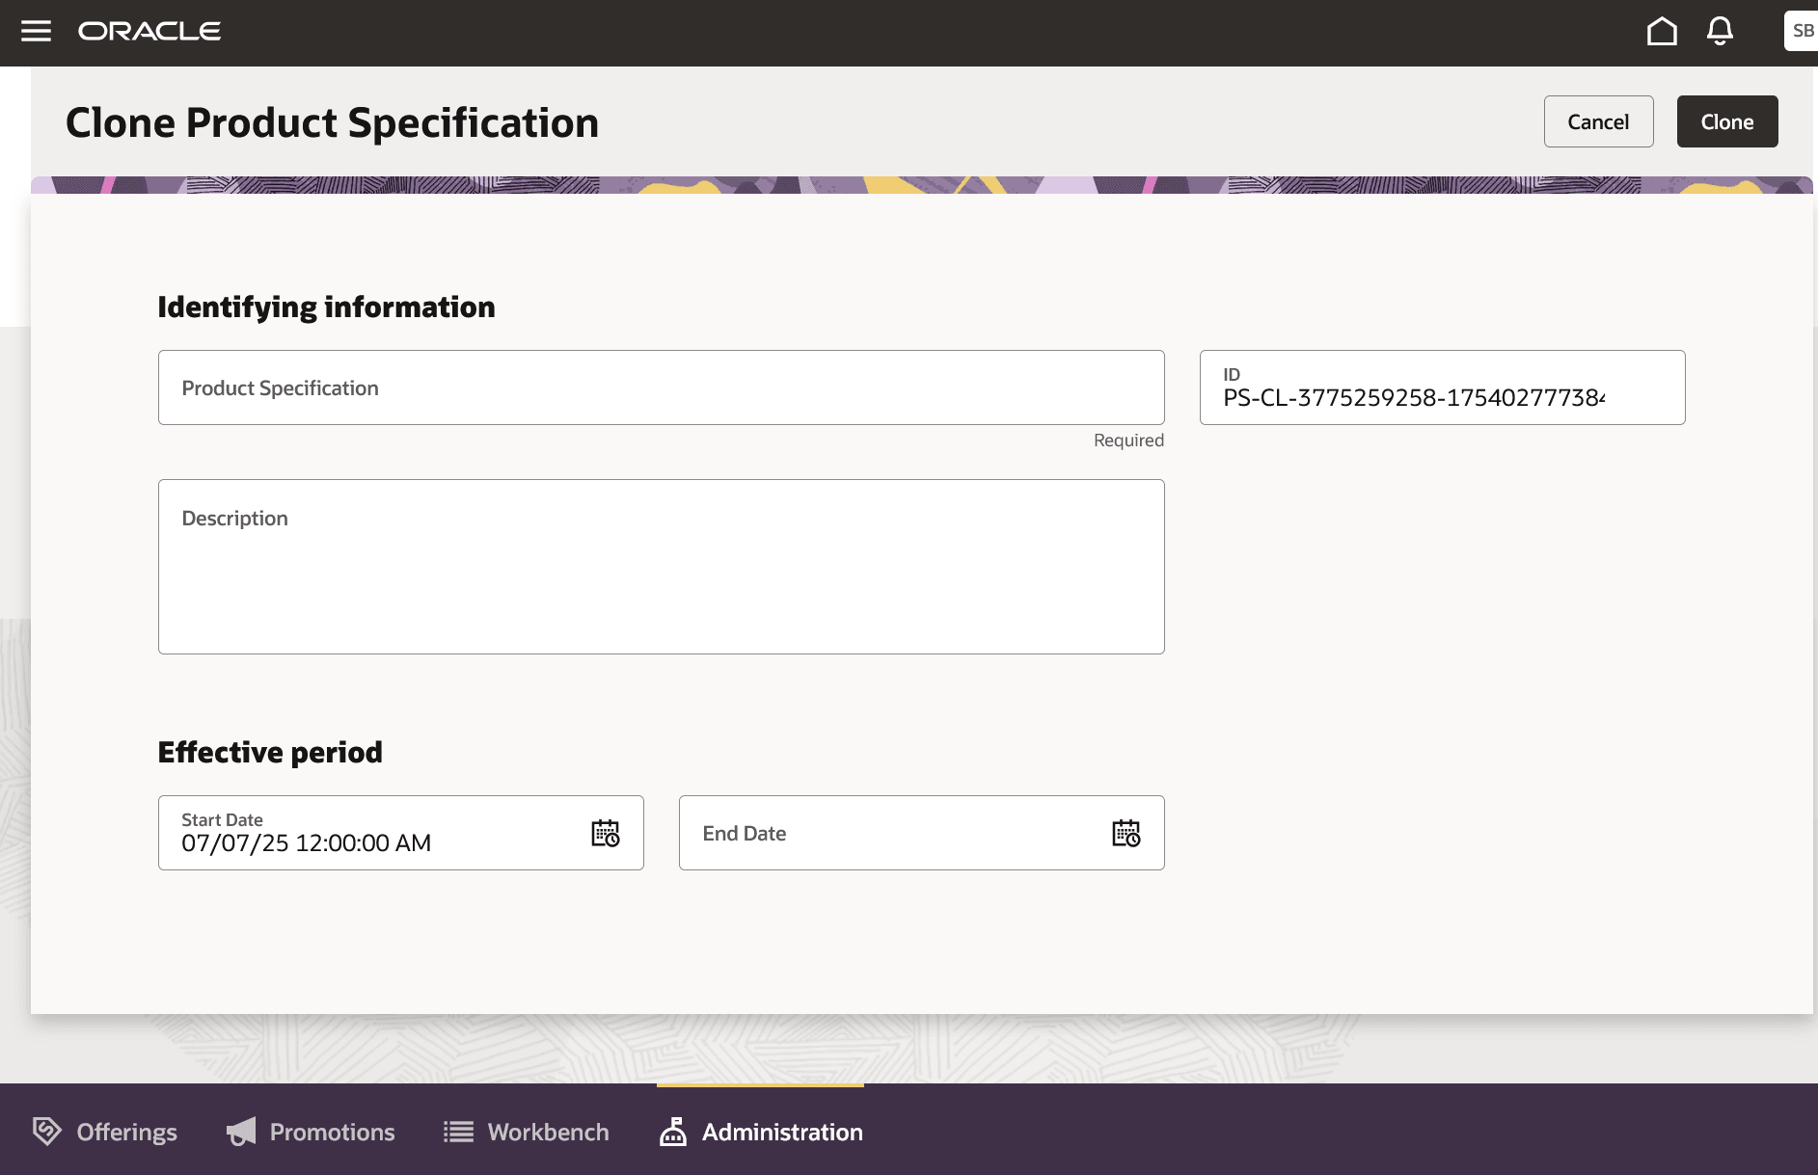Image resolution: width=1818 pixels, height=1175 pixels.
Task: Click inside the Description text area
Action: click(x=661, y=566)
